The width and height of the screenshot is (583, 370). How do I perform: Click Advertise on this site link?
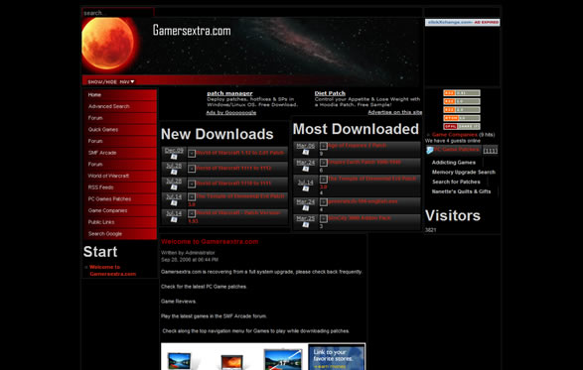pos(395,112)
